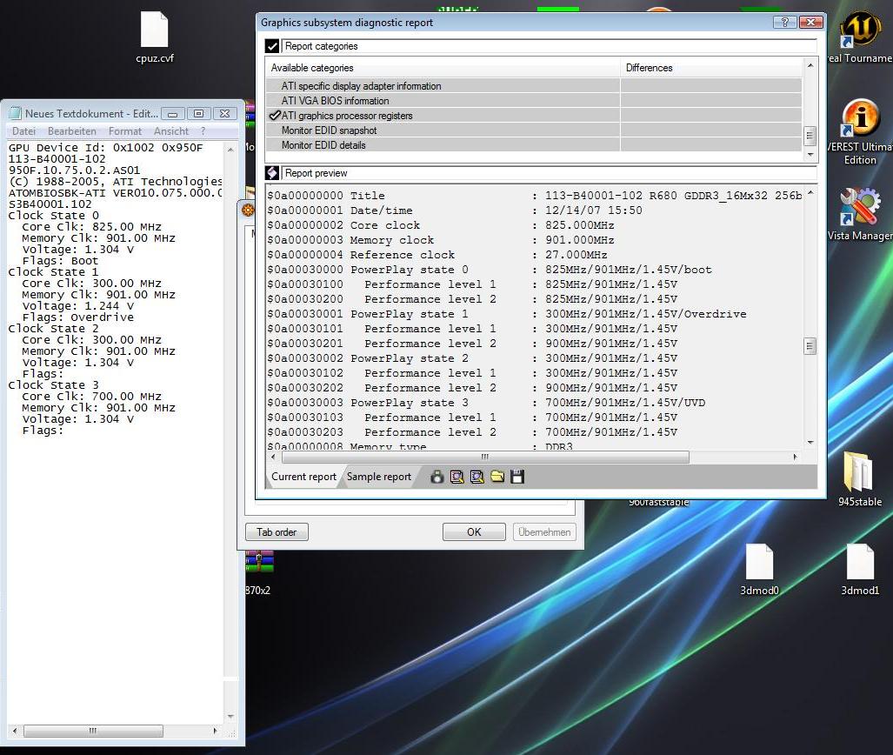Image resolution: width=893 pixels, height=755 pixels.
Task: Open the 3dmod1 desktop file
Action: click(x=860, y=569)
